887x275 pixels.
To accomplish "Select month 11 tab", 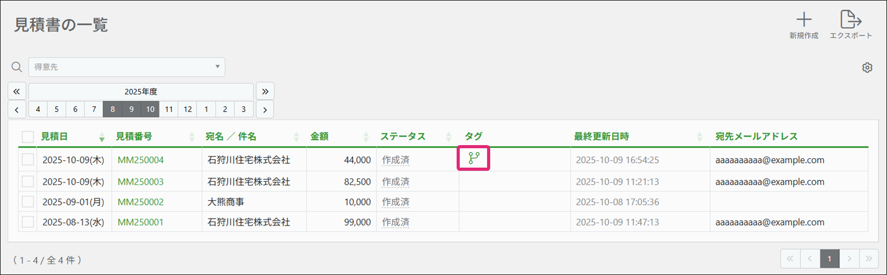I will [168, 109].
